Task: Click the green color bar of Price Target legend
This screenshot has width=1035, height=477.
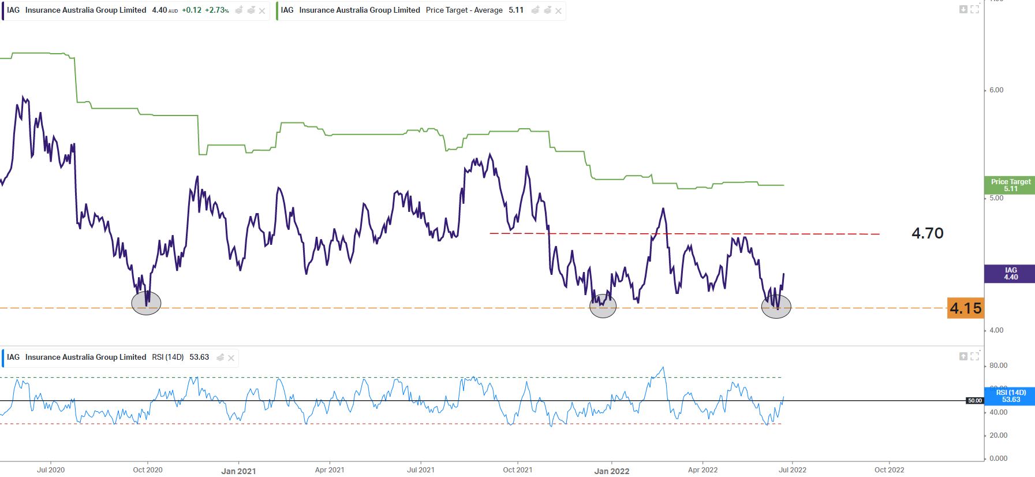Action: (x=278, y=11)
